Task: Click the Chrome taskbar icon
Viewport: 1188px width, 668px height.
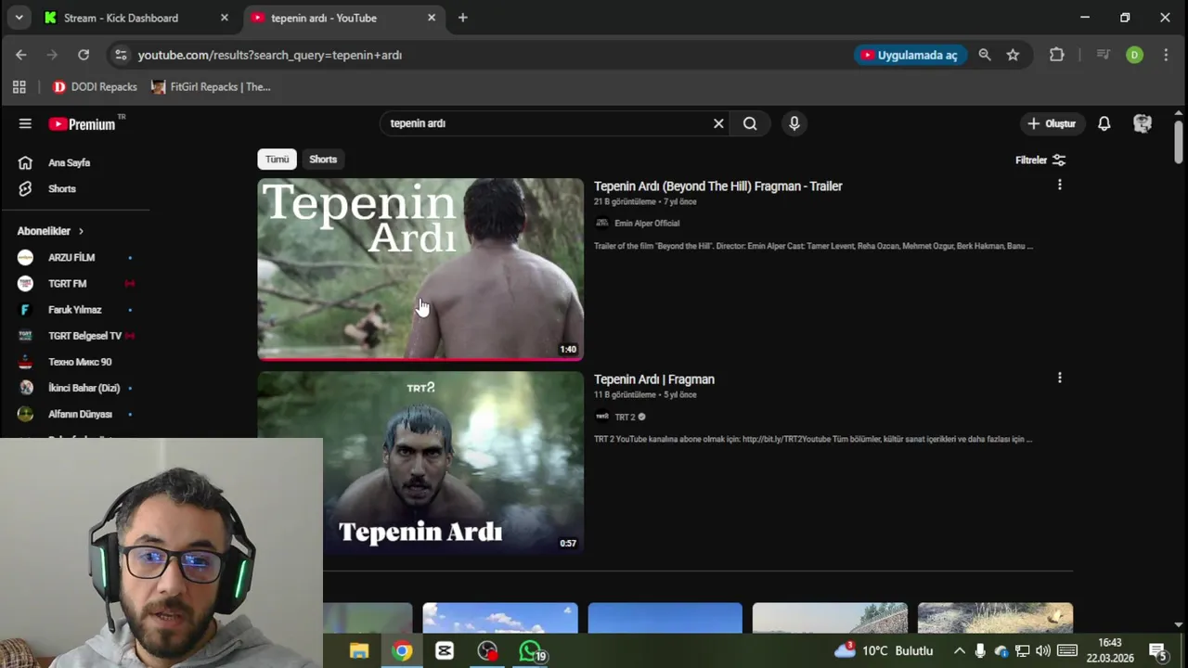Action: click(x=402, y=651)
